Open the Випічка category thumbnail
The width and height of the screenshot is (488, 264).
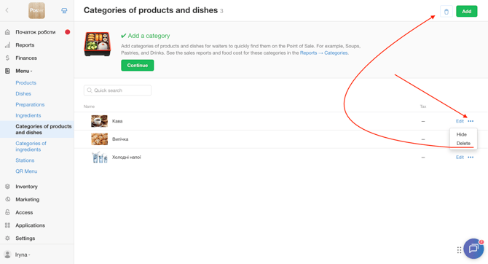click(x=99, y=139)
